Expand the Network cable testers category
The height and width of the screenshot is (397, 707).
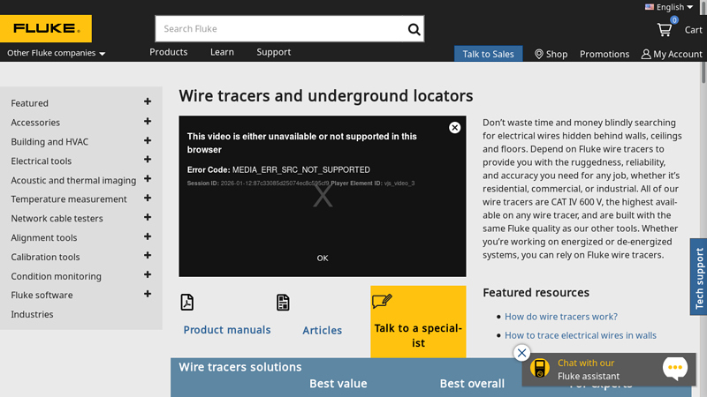tap(148, 217)
